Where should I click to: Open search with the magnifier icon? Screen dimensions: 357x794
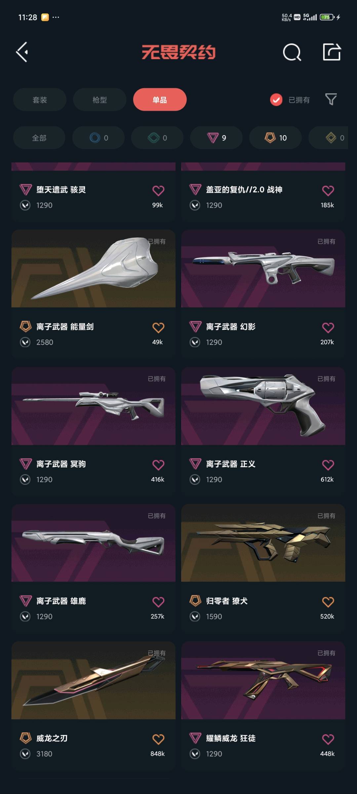(292, 52)
